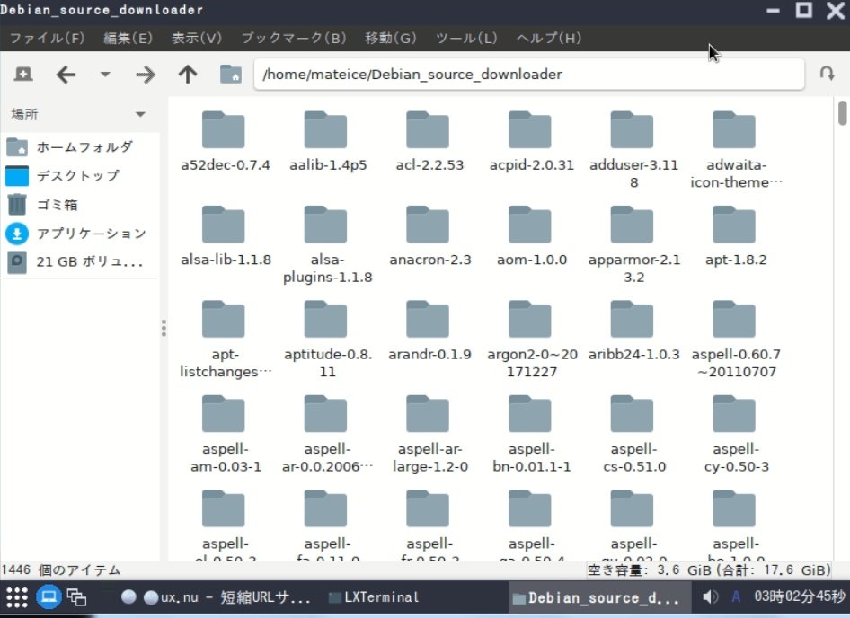Viewport: 850px width, 618px height.
Task: Open ゴミ箱 trash in the sidebar
Action: (x=80, y=205)
